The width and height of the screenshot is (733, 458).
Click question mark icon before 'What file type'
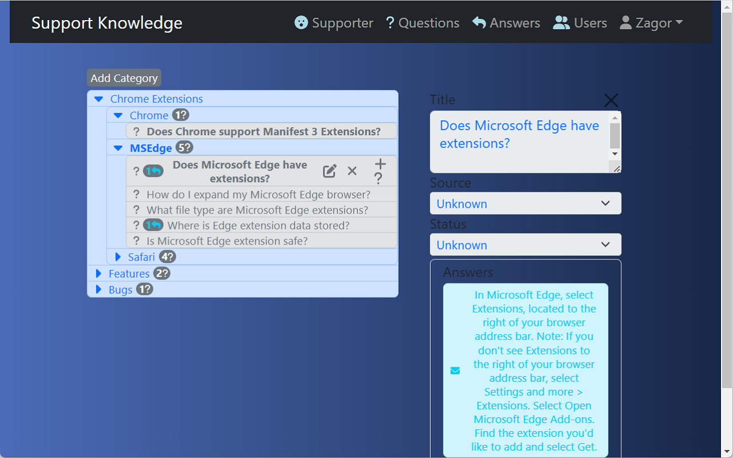click(136, 210)
